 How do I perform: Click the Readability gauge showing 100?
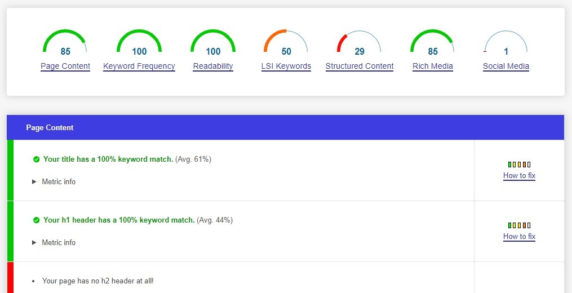pyautogui.click(x=213, y=43)
